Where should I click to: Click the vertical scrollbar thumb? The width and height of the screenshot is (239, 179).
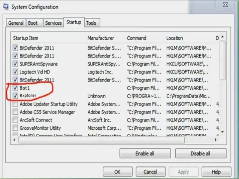pyautogui.click(x=223, y=60)
